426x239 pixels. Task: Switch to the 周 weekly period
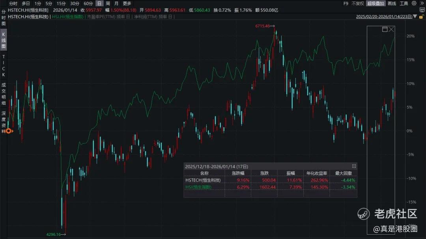click(x=108, y=3)
